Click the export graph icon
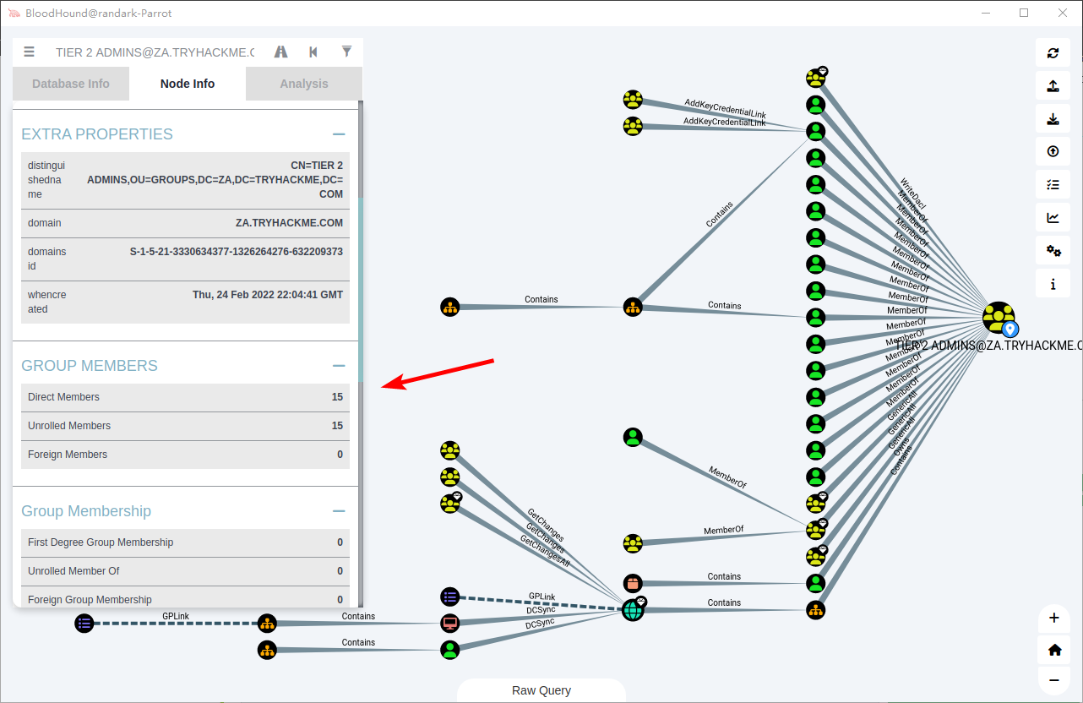1083x703 pixels. coord(1053,85)
